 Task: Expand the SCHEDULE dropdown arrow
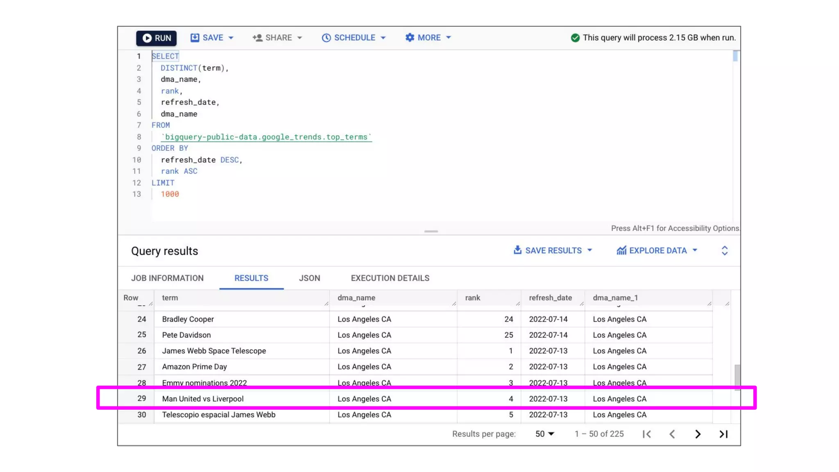383,38
